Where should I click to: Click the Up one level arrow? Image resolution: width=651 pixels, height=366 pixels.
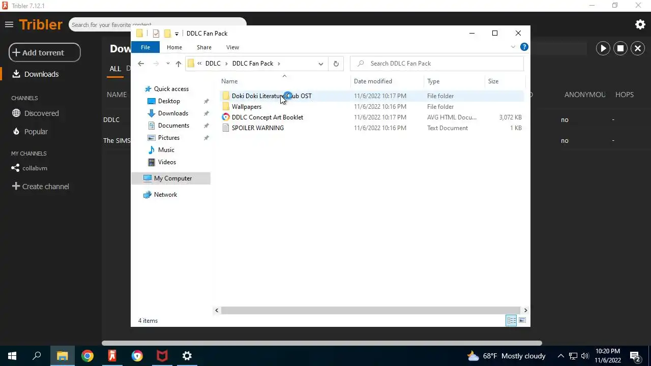pyautogui.click(x=178, y=64)
